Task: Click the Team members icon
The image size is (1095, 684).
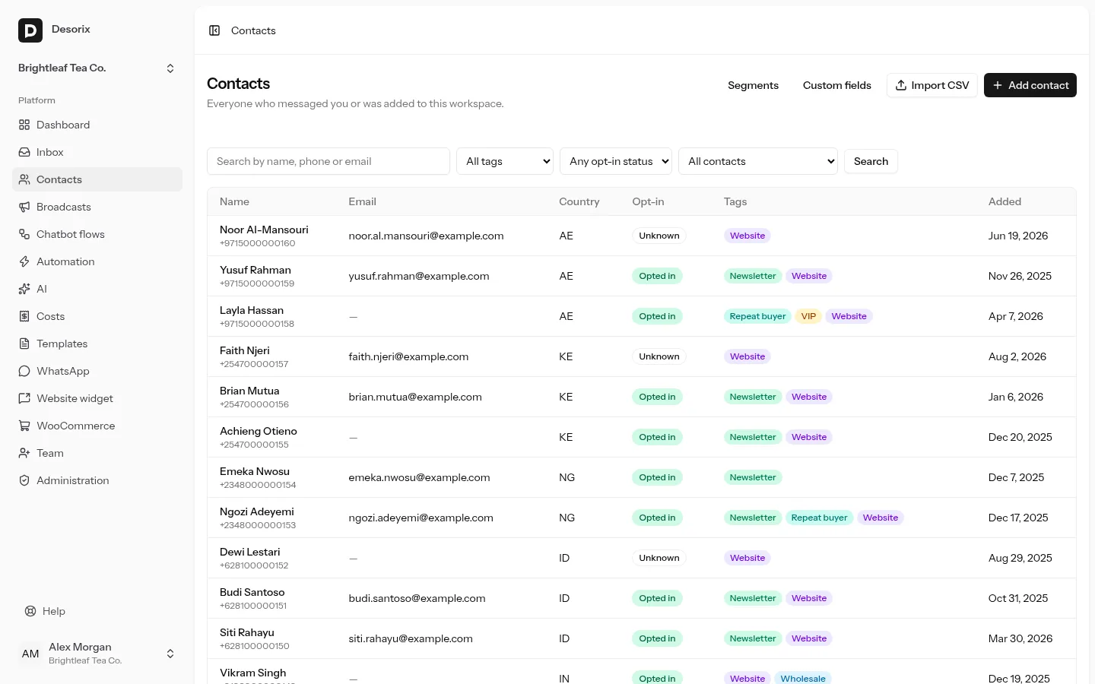Action: 24,453
